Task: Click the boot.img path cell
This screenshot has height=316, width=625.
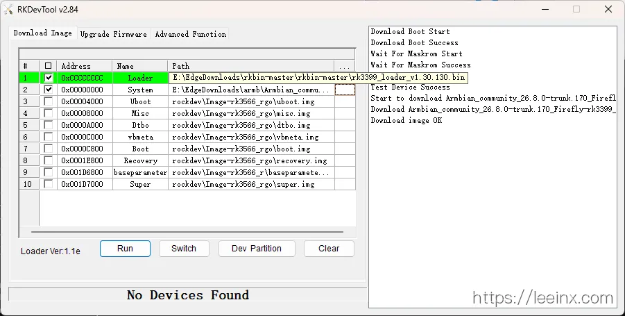Action: [x=251, y=149]
